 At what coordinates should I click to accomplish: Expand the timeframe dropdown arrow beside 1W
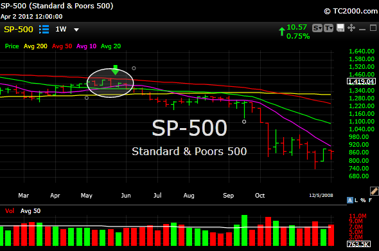click(x=76, y=30)
